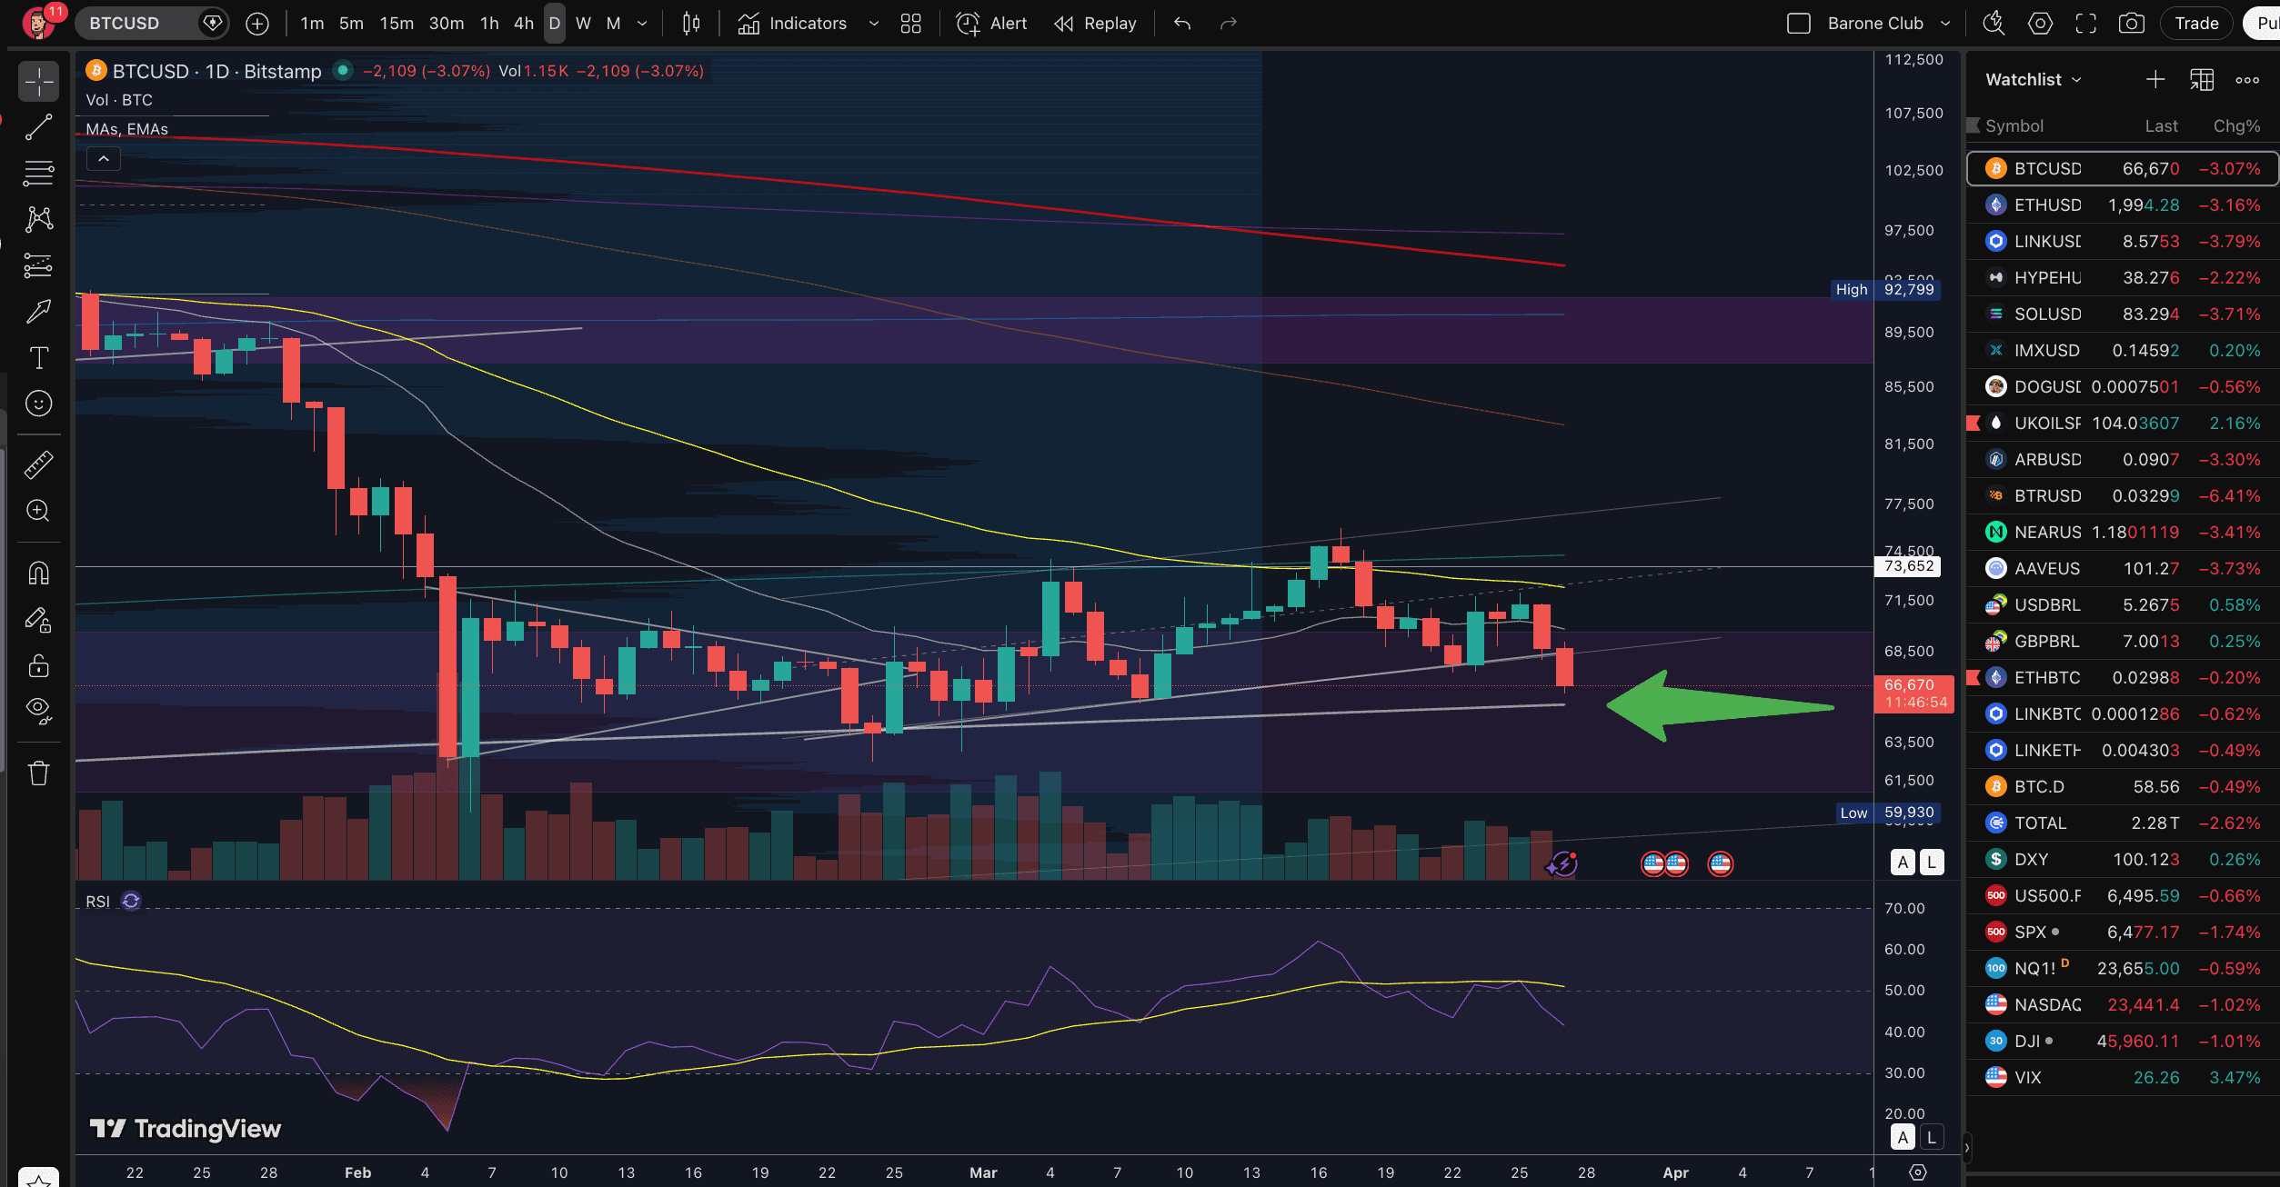Open the Indicators dialog
This screenshot has width=2280, height=1187.
(x=793, y=24)
